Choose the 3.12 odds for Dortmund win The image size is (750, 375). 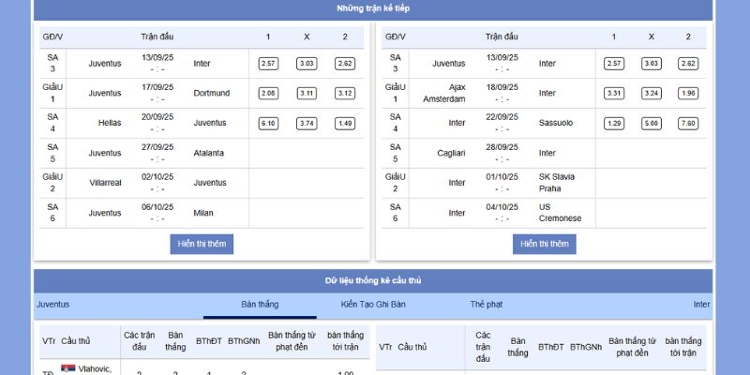pyautogui.click(x=345, y=93)
